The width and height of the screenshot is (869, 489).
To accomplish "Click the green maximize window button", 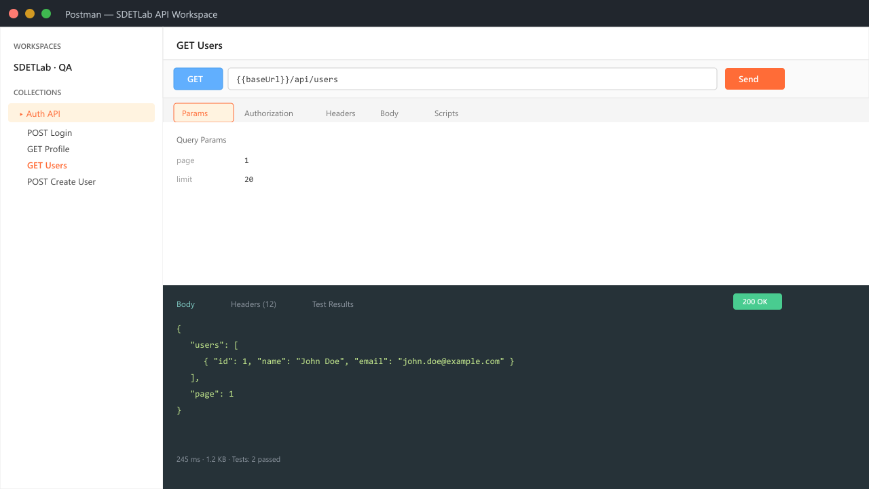I will [x=46, y=14].
